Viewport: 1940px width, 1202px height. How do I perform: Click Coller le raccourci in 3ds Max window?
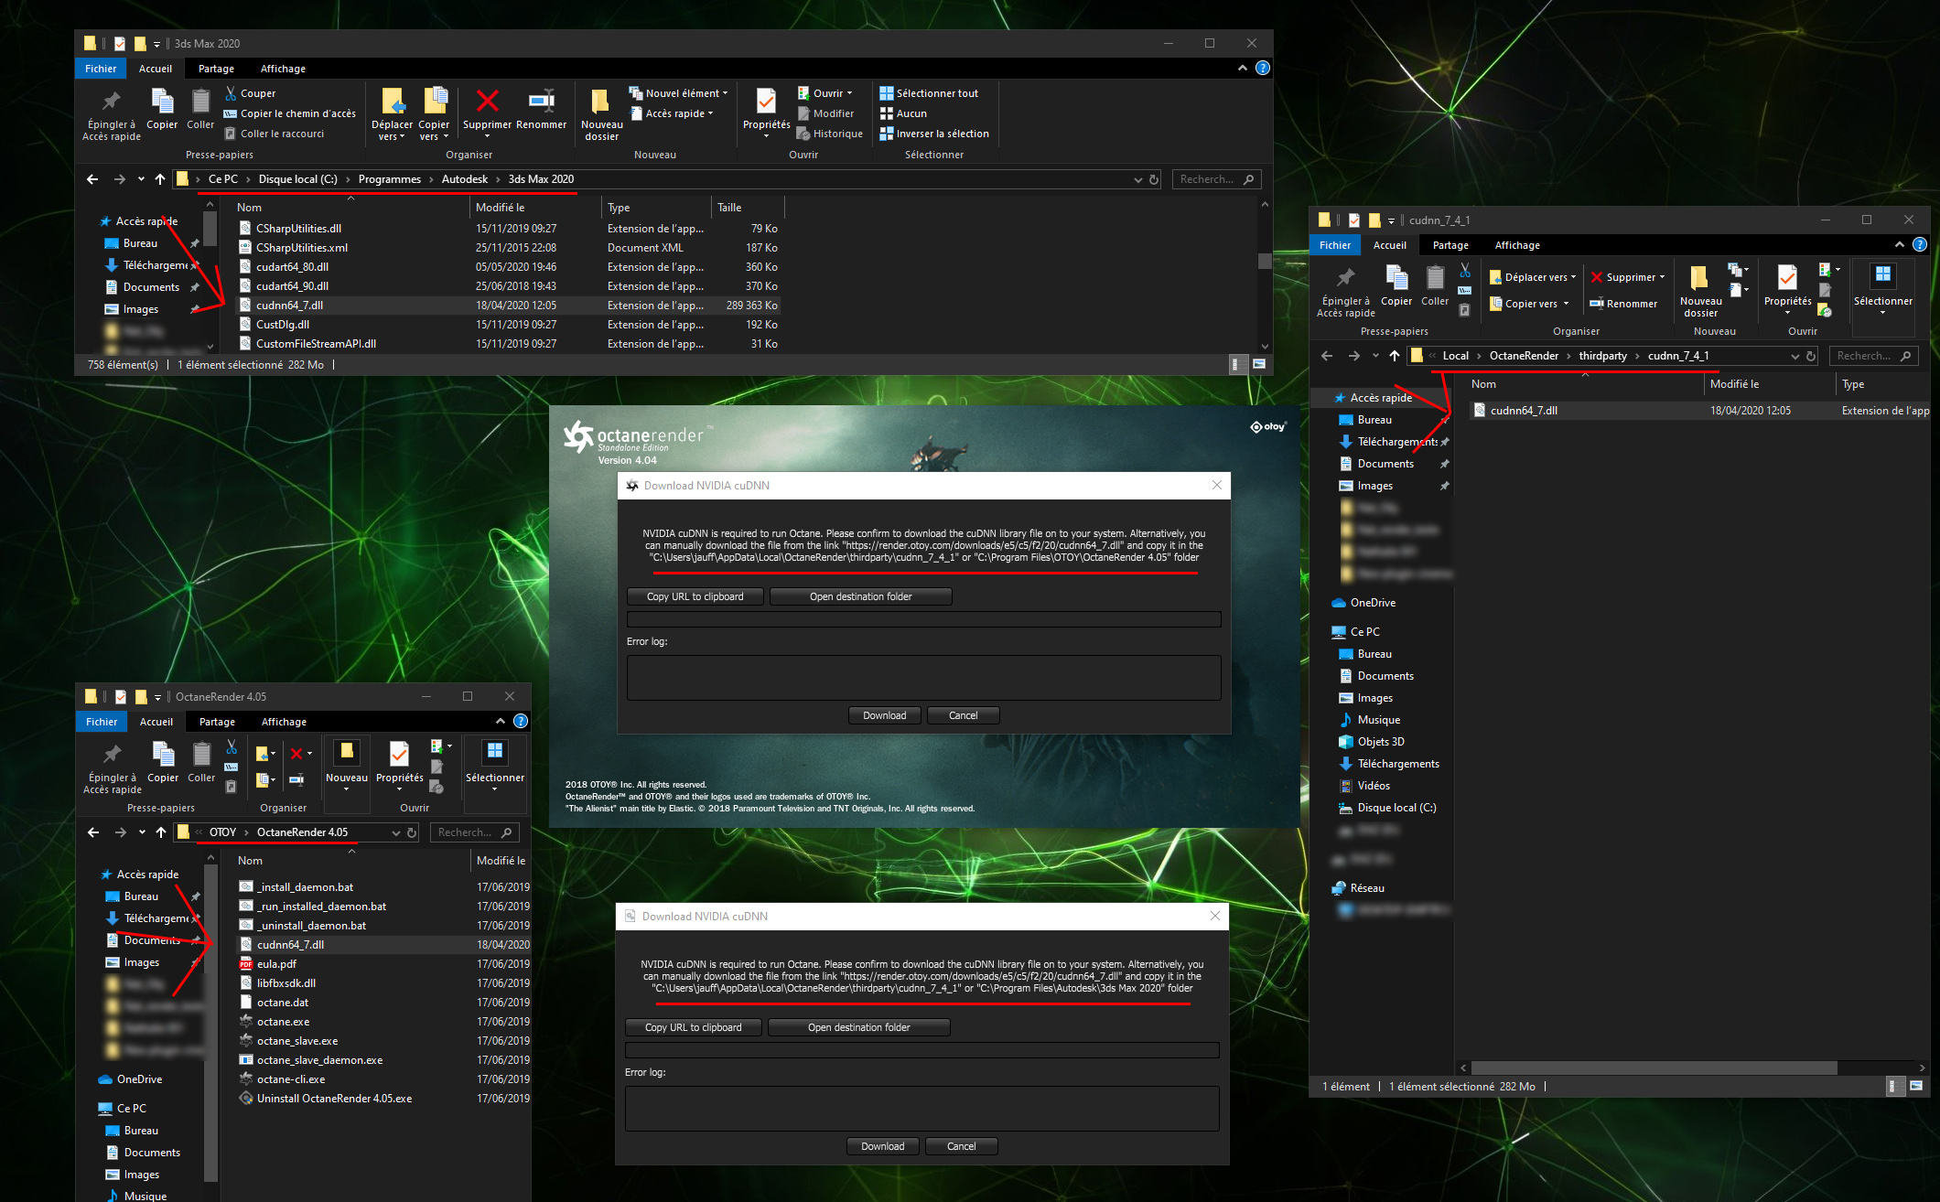(x=275, y=134)
